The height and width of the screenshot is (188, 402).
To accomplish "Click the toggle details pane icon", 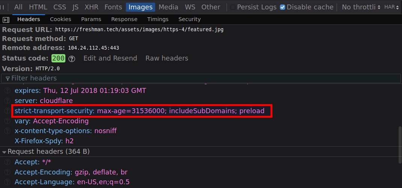I will tap(6, 19).
